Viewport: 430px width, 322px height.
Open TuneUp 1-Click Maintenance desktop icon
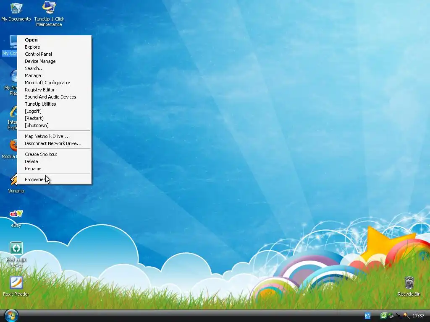49,14
